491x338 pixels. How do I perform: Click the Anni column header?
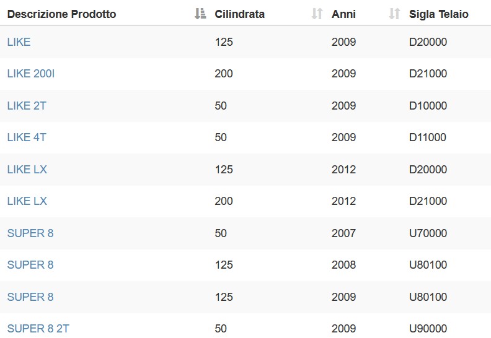coord(343,14)
